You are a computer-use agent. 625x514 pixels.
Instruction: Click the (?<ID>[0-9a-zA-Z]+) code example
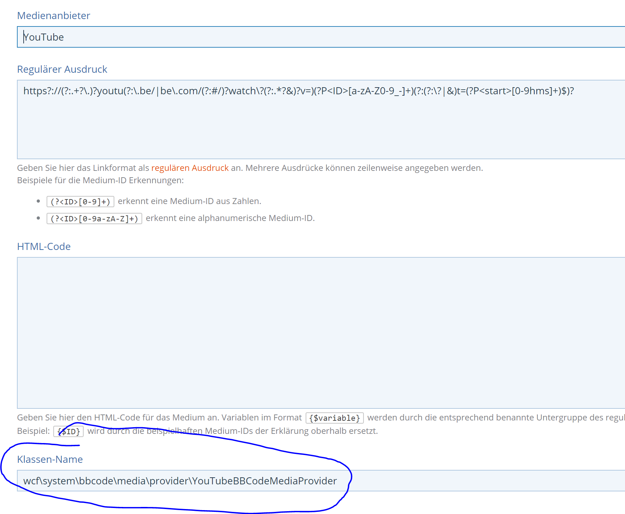pos(94,219)
